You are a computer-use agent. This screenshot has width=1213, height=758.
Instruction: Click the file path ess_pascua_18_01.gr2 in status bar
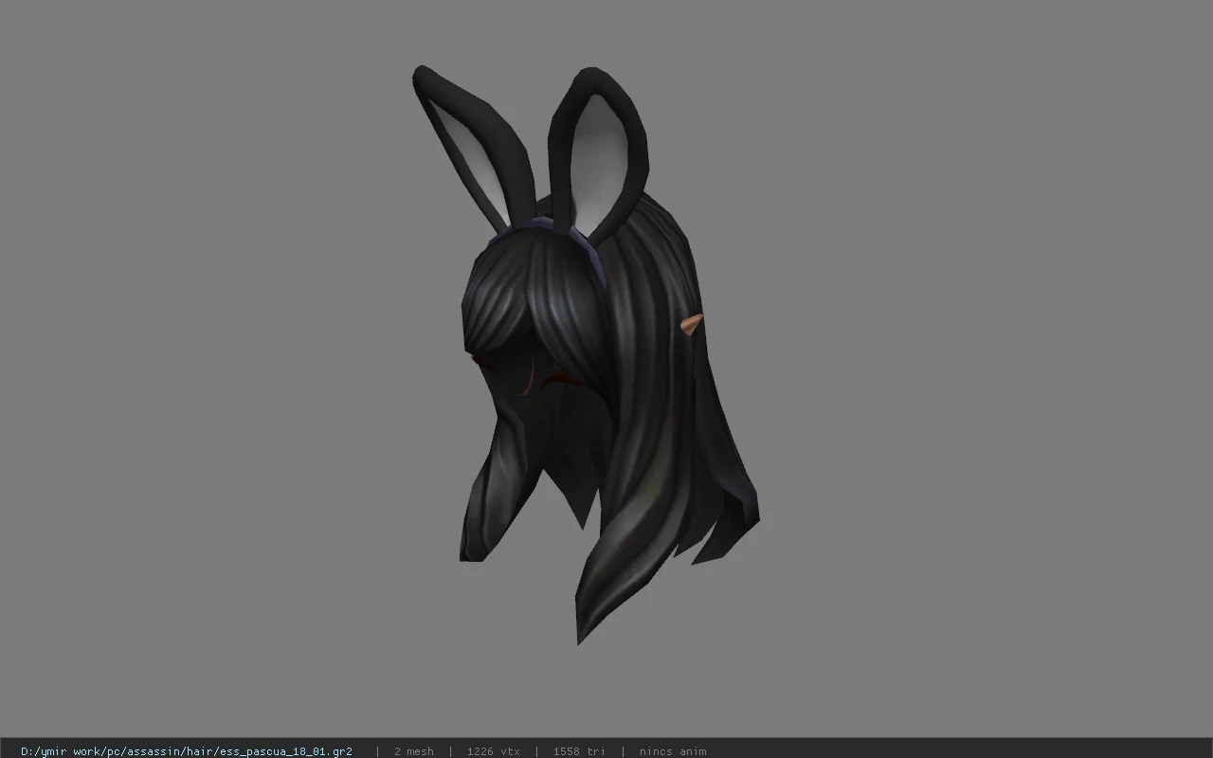[187, 751]
